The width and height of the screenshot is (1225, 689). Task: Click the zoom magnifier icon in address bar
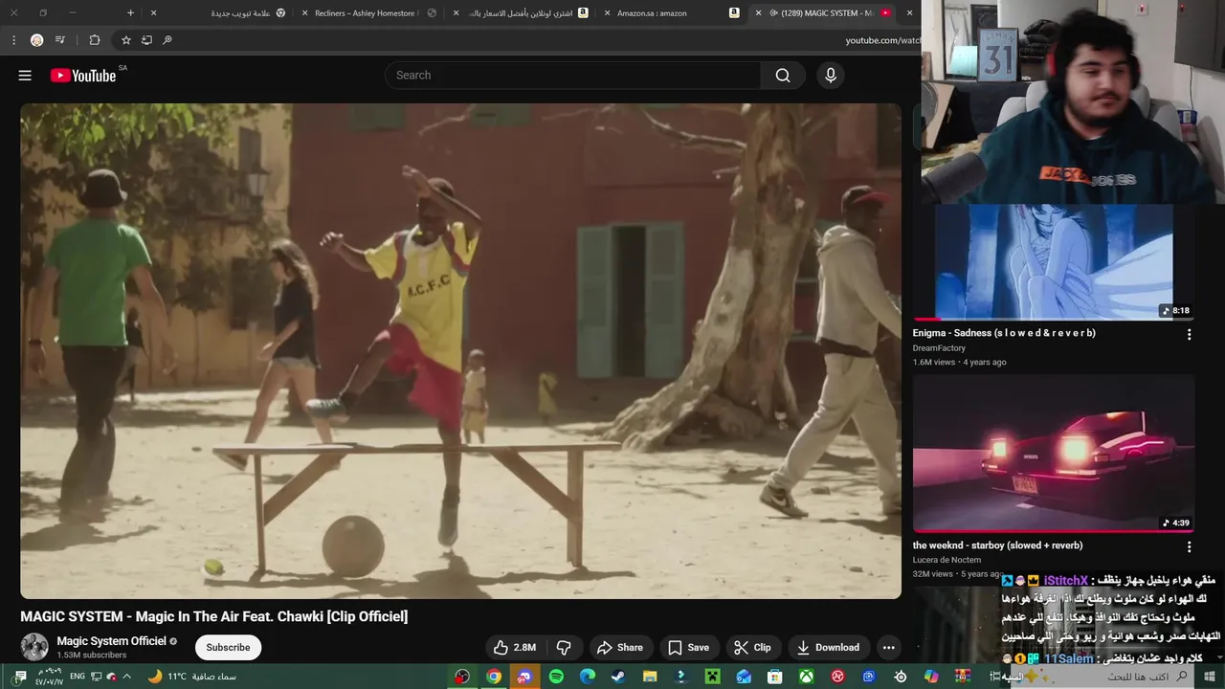pyautogui.click(x=167, y=40)
